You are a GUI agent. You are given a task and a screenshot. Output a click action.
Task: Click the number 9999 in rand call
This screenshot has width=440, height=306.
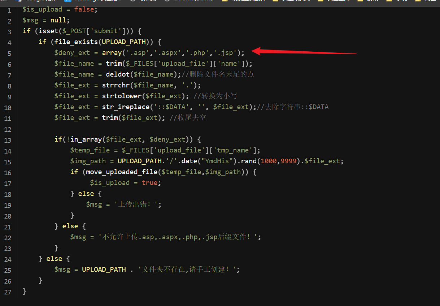coord(288,161)
